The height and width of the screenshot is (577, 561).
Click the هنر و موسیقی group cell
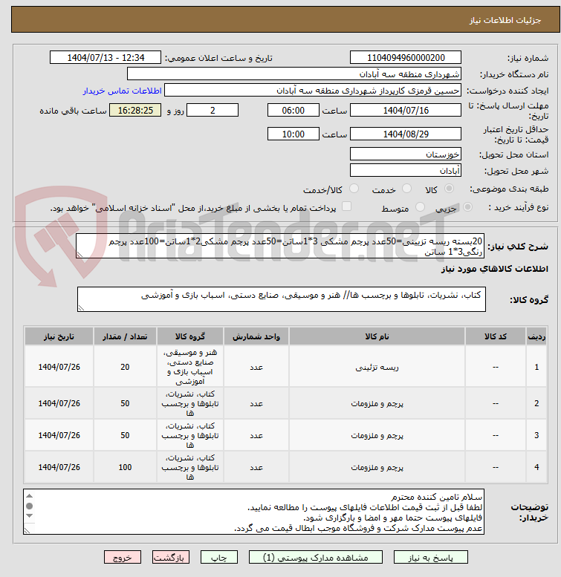190,367
